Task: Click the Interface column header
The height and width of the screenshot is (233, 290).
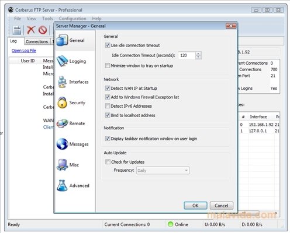Action: [x=258, y=116]
